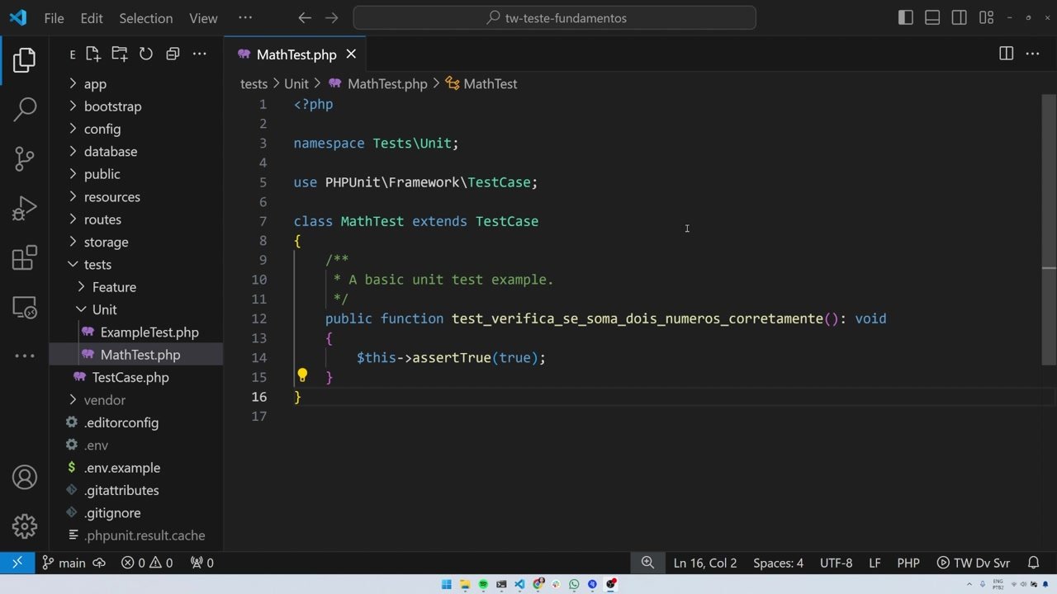Click the New File icon in Explorer
Screen dimensions: 1057x594
92,54
